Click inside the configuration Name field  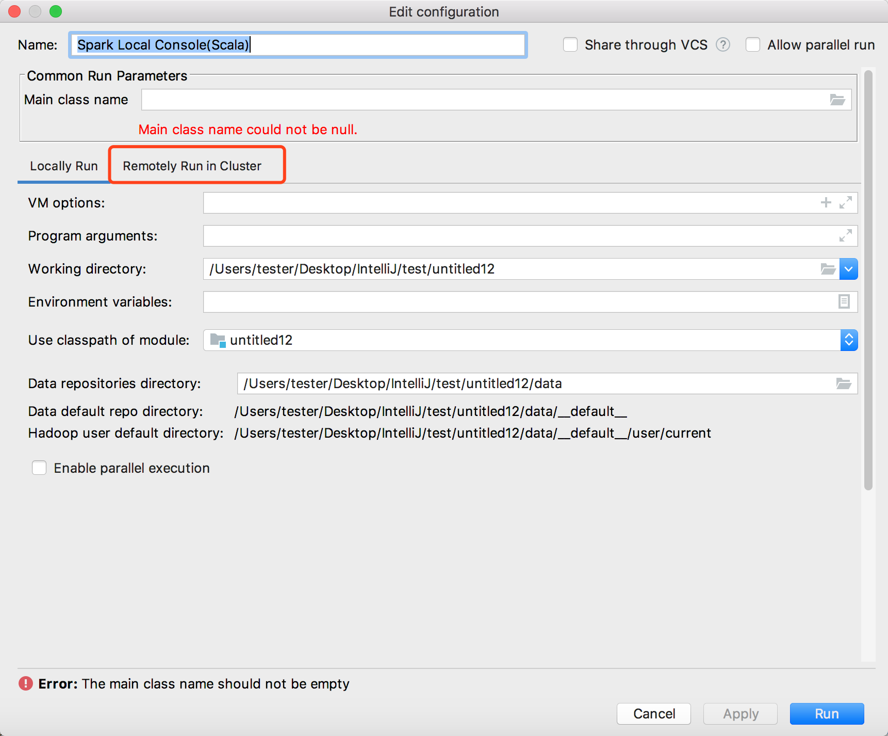pyautogui.click(x=298, y=45)
